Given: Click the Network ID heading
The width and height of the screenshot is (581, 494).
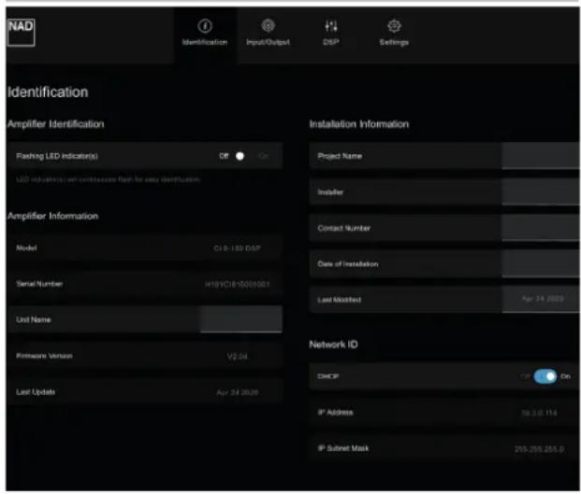Looking at the screenshot, I should (333, 345).
